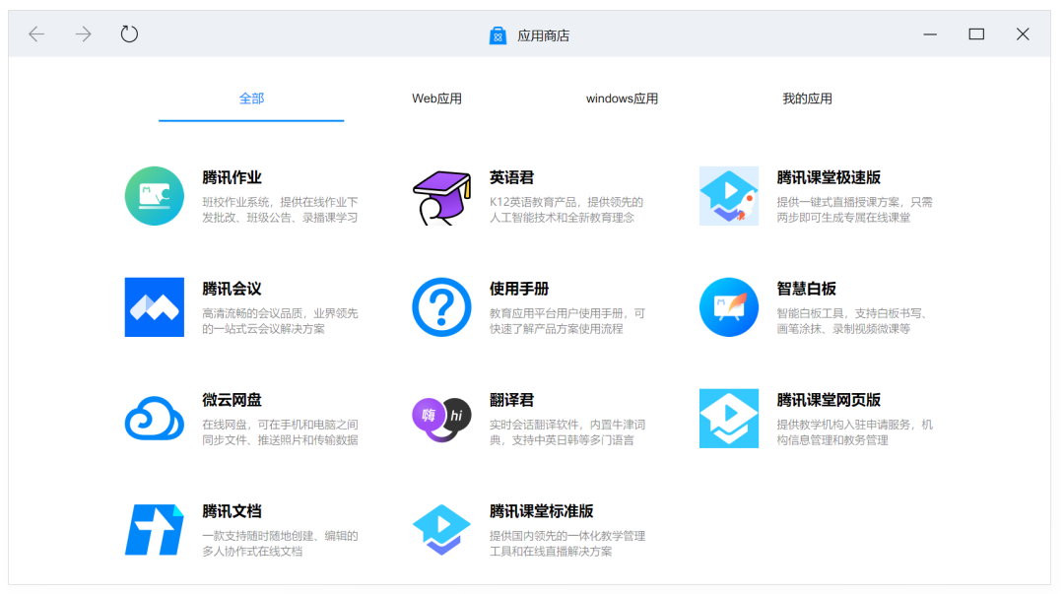Screen dimensions: 1064x594
Task: Click the back navigation arrow
Action: (36, 33)
